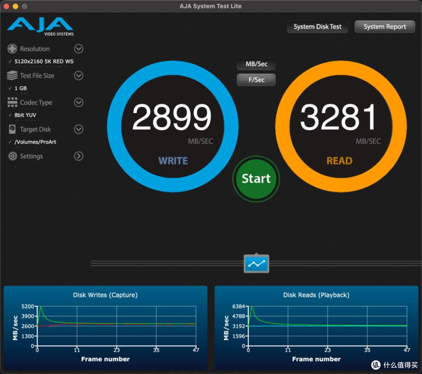Click the Resolution label
Image resolution: width=422 pixels, height=374 pixels.
tap(35, 49)
